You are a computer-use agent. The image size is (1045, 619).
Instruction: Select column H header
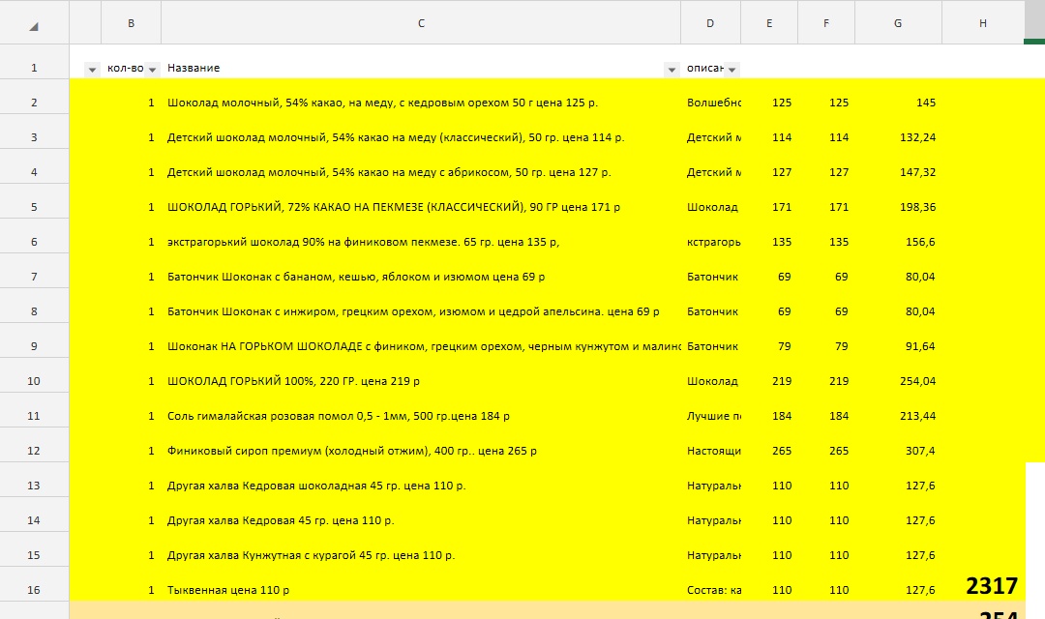pos(982,23)
